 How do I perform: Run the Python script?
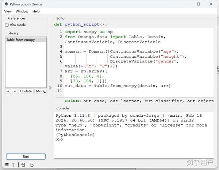click(26, 157)
